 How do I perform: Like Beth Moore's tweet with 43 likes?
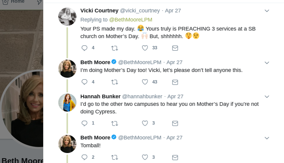coord(145,82)
